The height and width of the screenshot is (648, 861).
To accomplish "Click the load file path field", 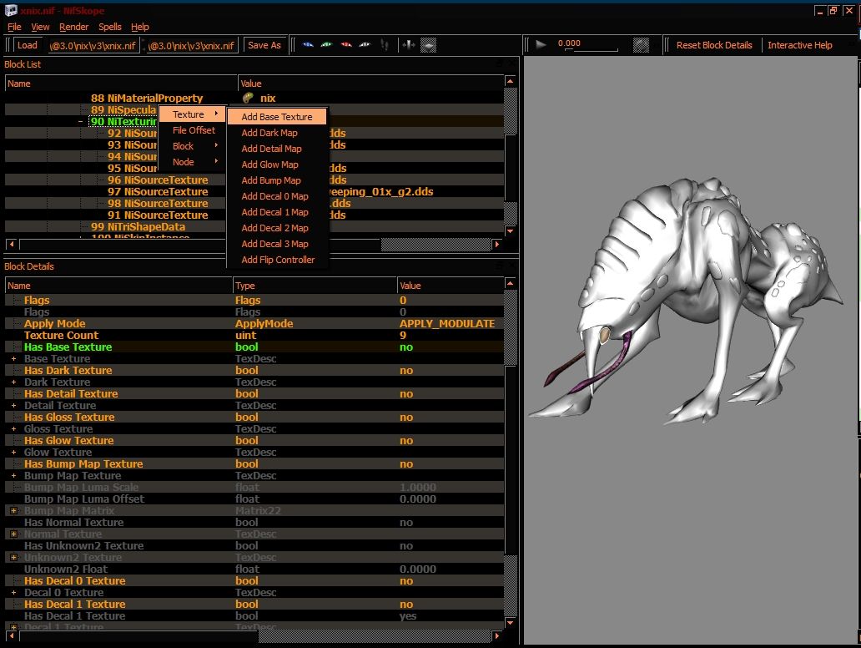I will click(93, 46).
